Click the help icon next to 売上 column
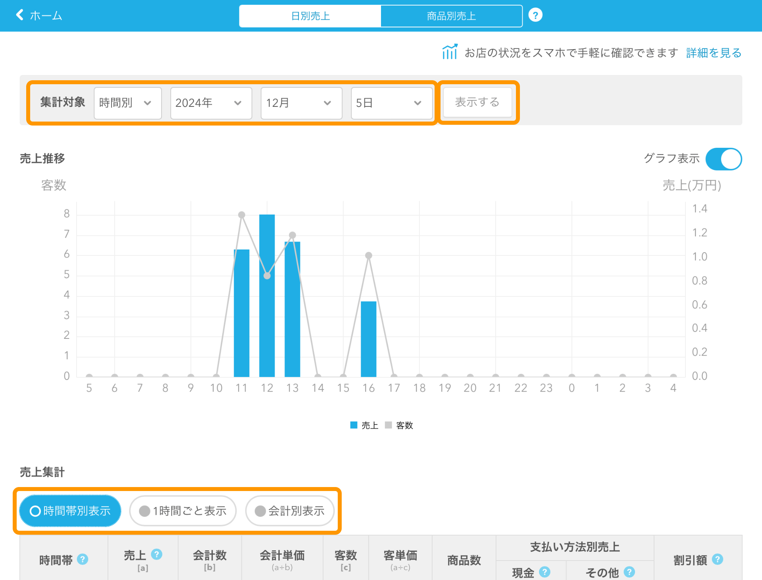The image size is (762, 580). 157,554
